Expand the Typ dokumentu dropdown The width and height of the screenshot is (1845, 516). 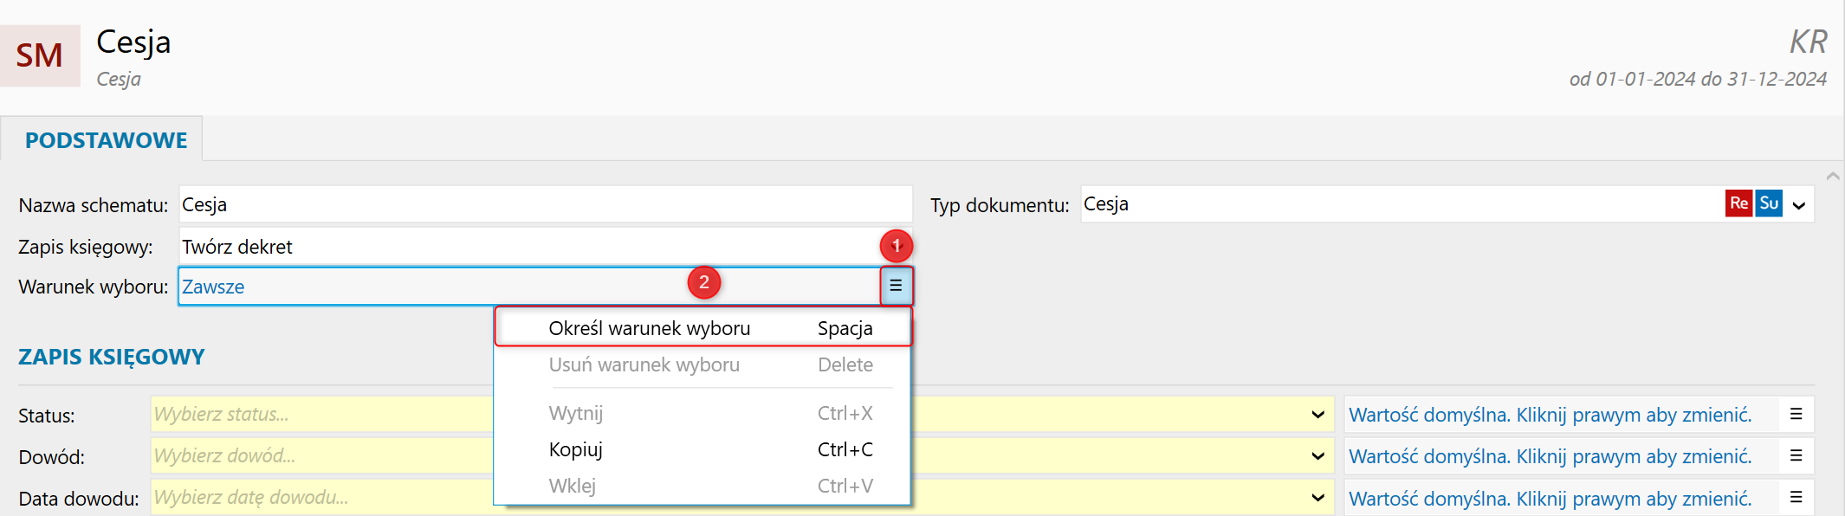point(1799,205)
